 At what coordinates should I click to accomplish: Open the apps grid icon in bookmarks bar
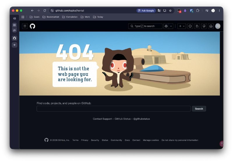pyautogui.click(x=23, y=17)
